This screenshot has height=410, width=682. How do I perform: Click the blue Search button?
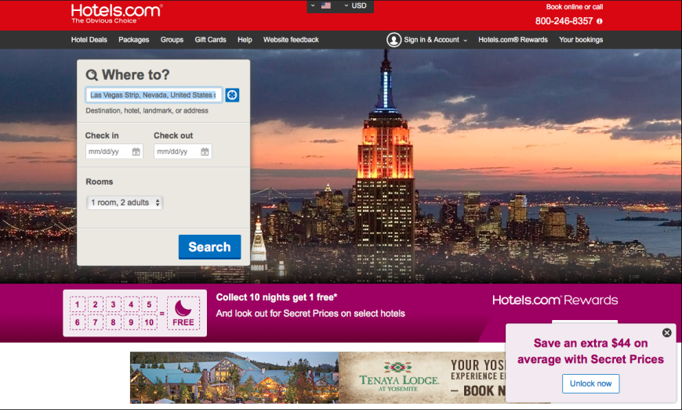[209, 246]
